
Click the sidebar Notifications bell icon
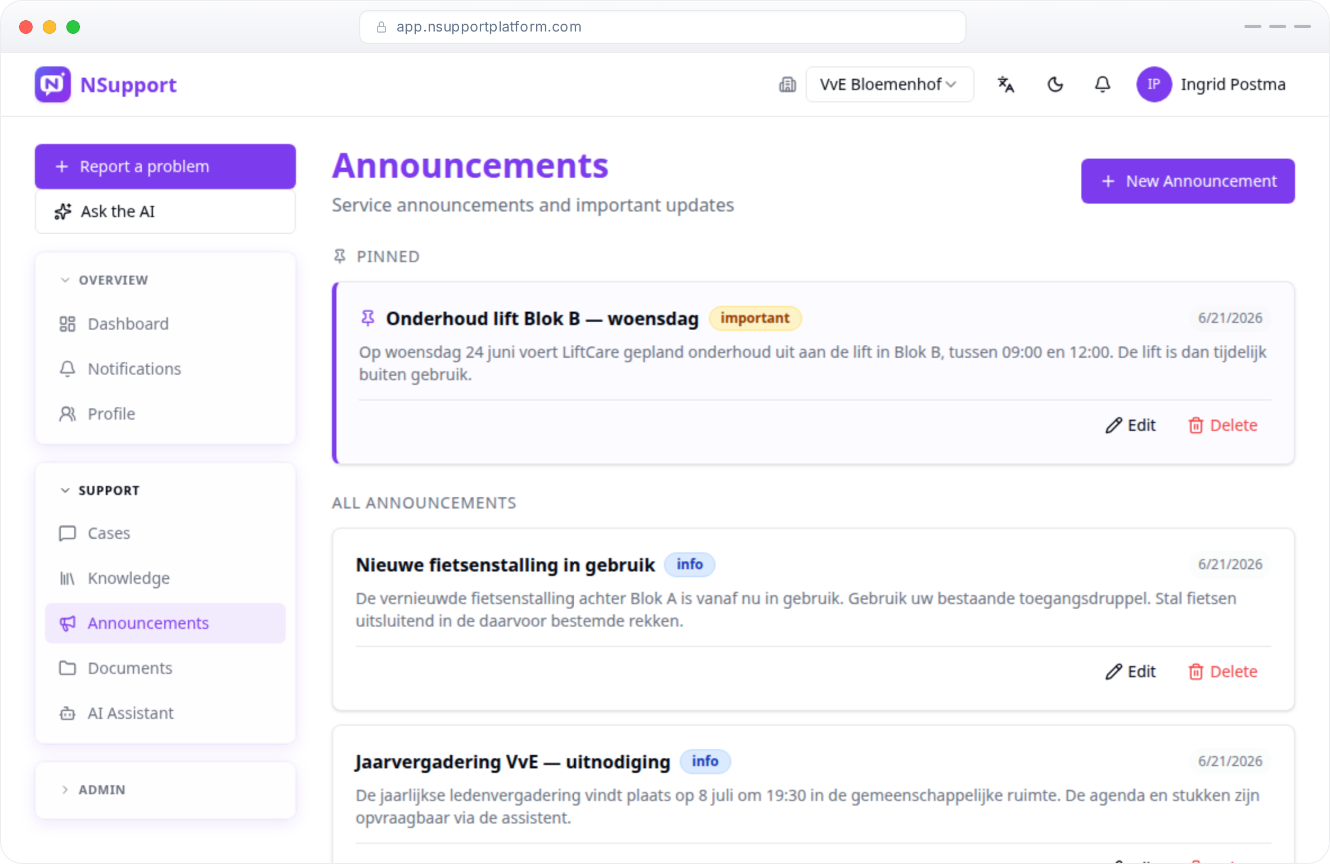[68, 369]
